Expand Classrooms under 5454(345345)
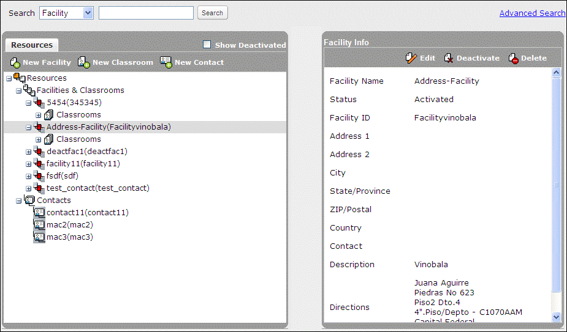The image size is (567, 332). 39,116
